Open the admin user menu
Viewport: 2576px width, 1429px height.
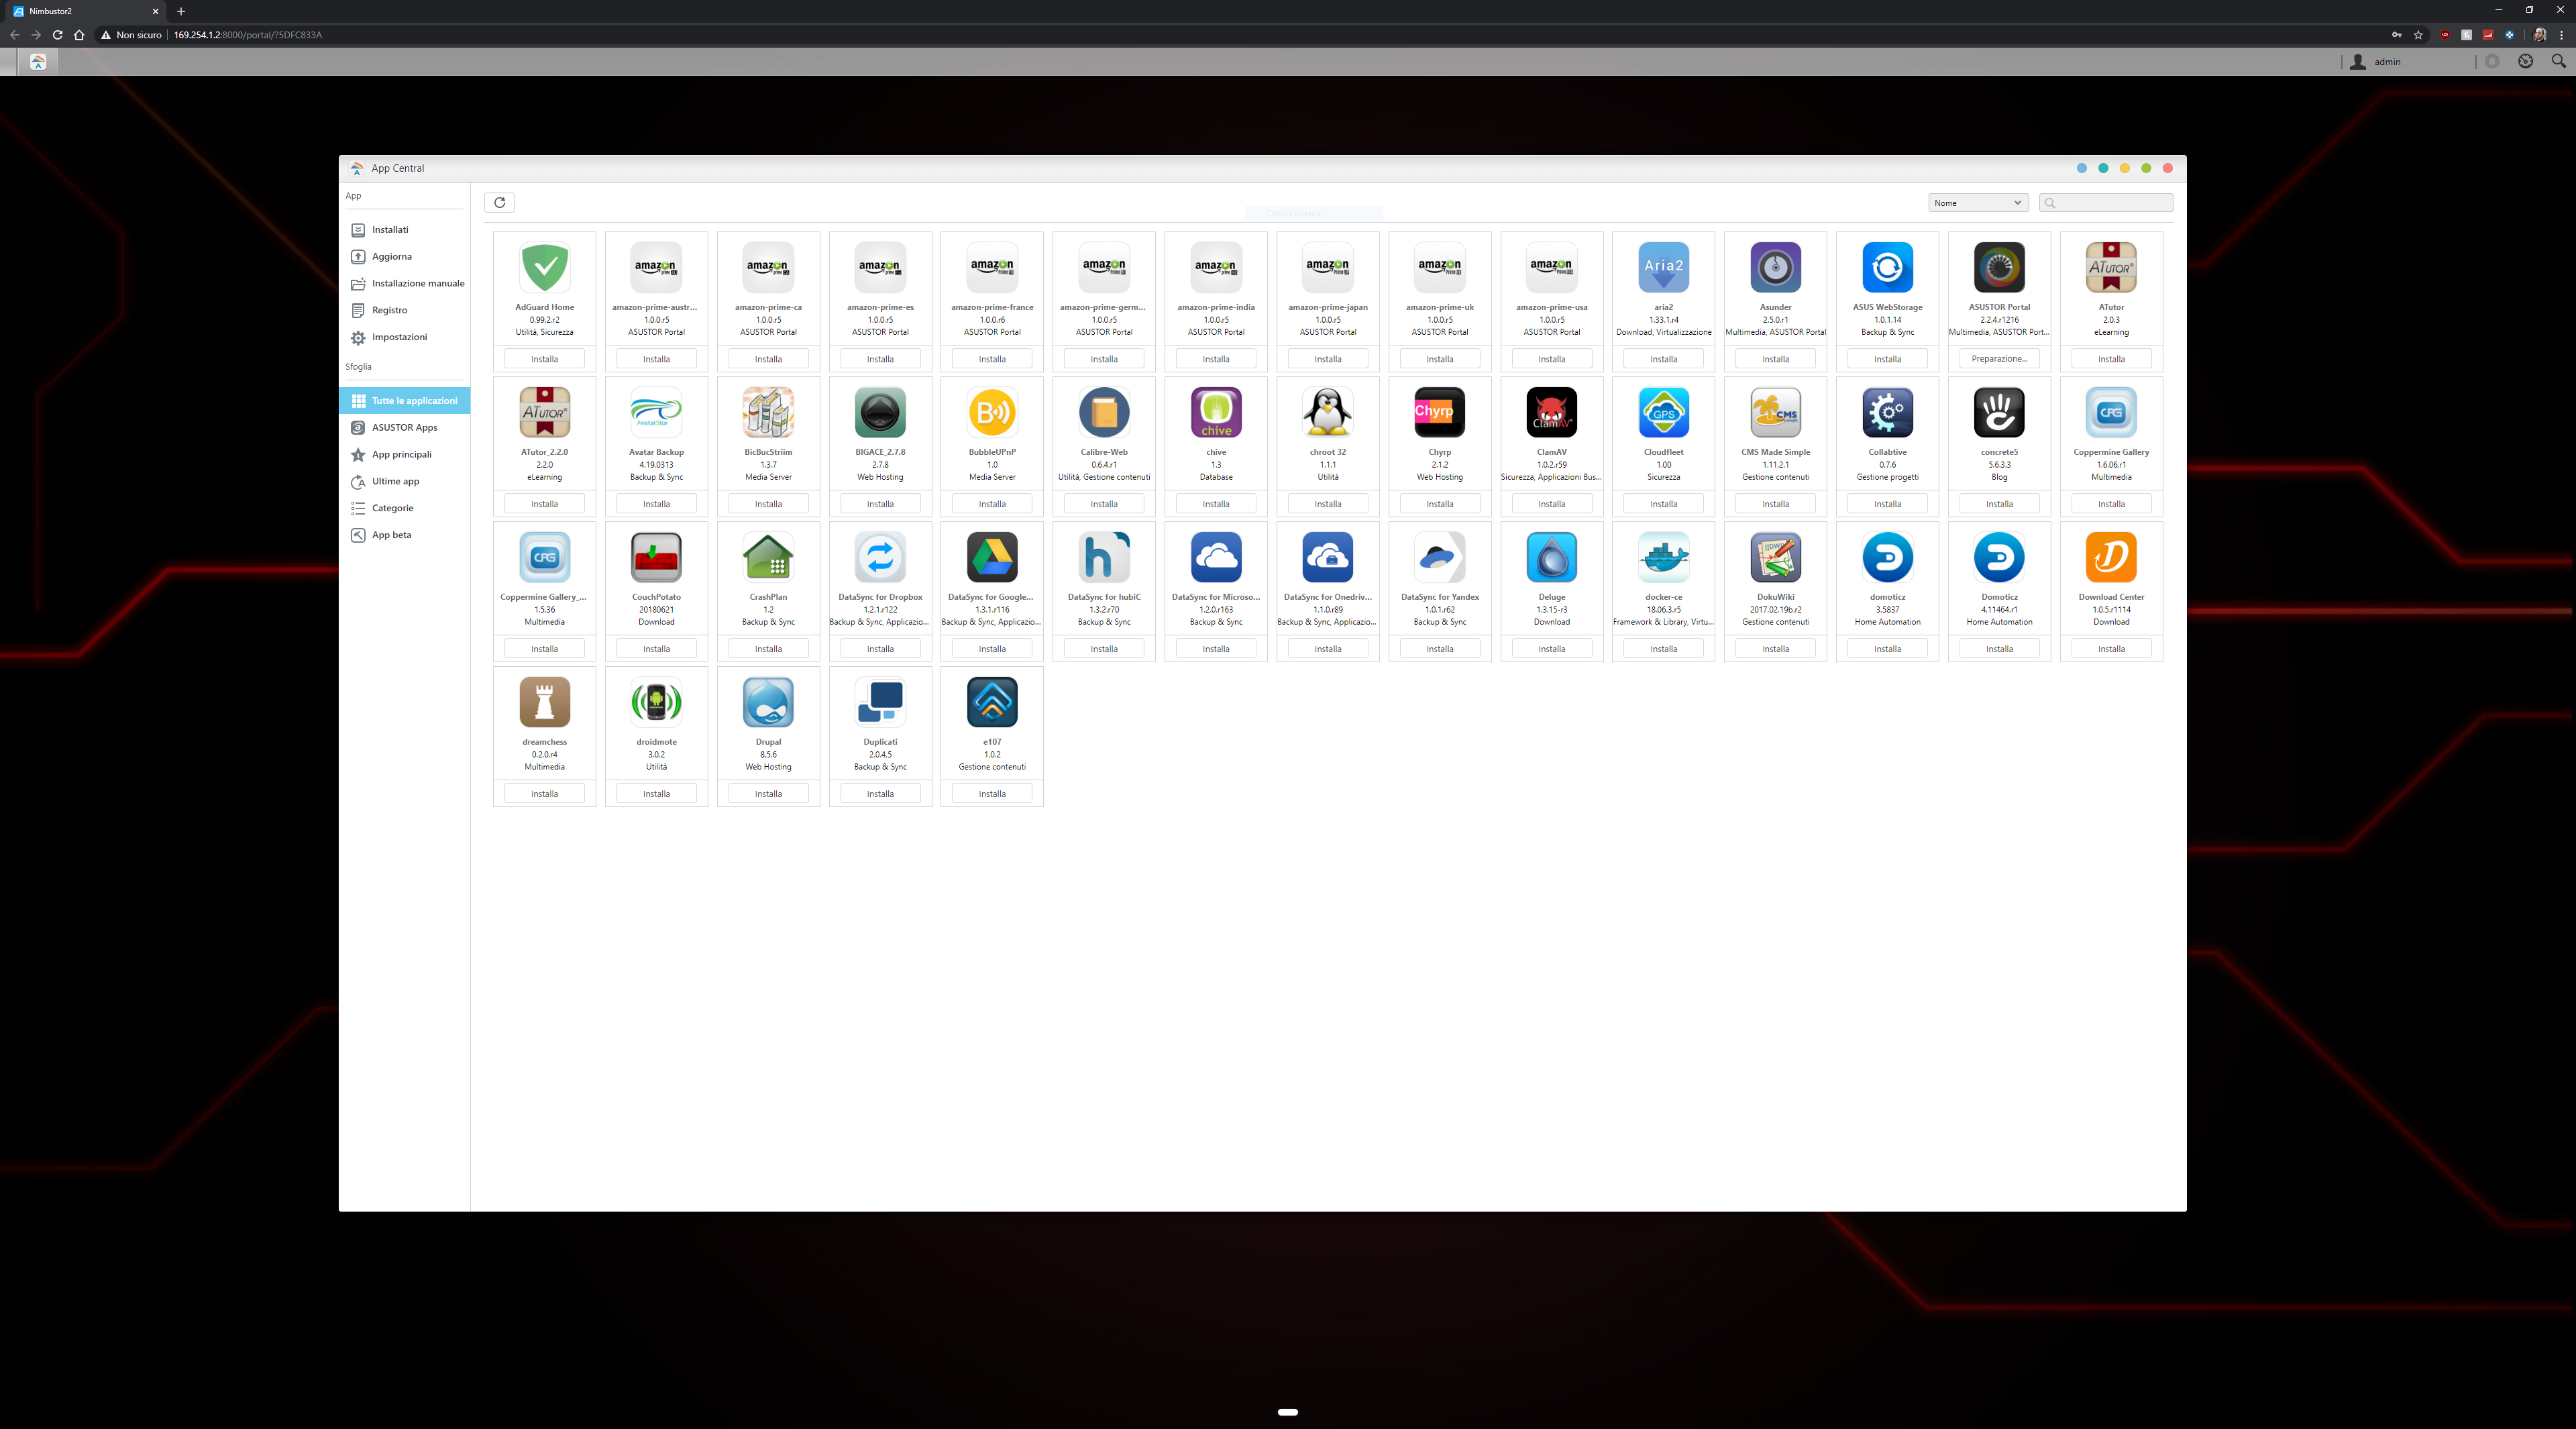[x=2386, y=62]
